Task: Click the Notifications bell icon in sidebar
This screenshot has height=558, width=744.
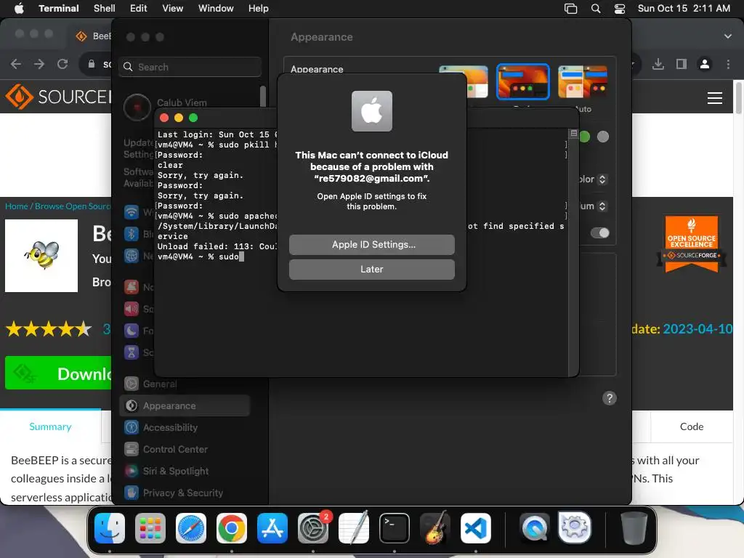Action: point(132,287)
